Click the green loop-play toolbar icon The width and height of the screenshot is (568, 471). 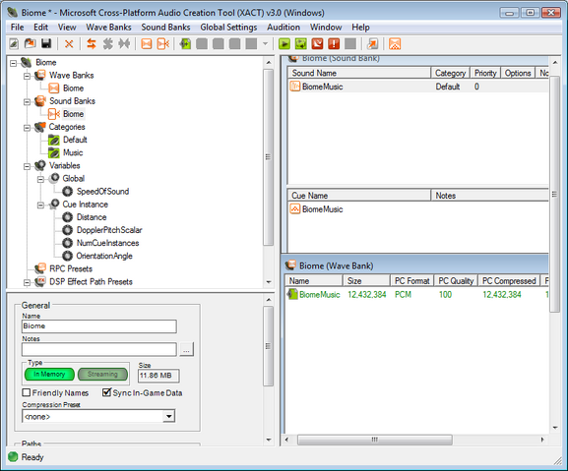tap(300, 44)
